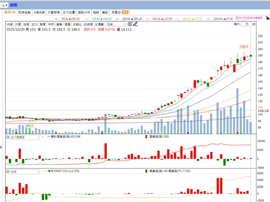Click 買賣超(張)-40 legend icon
Screen dimensions: 270x202
tap(146, 171)
